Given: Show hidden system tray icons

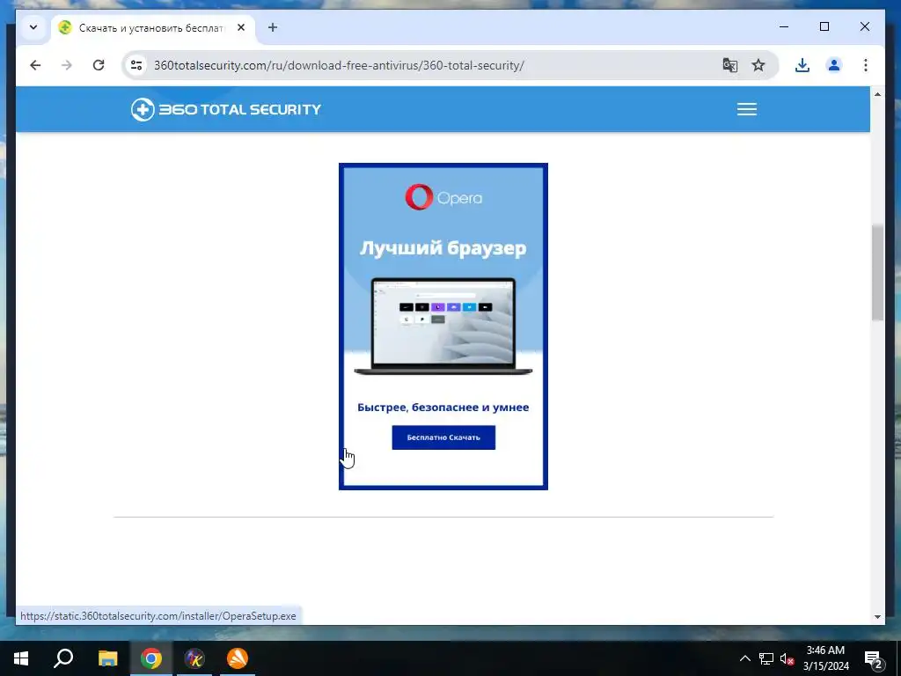Looking at the screenshot, I should [x=744, y=658].
